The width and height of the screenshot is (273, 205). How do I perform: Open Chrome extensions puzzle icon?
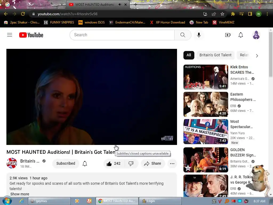coord(233,14)
